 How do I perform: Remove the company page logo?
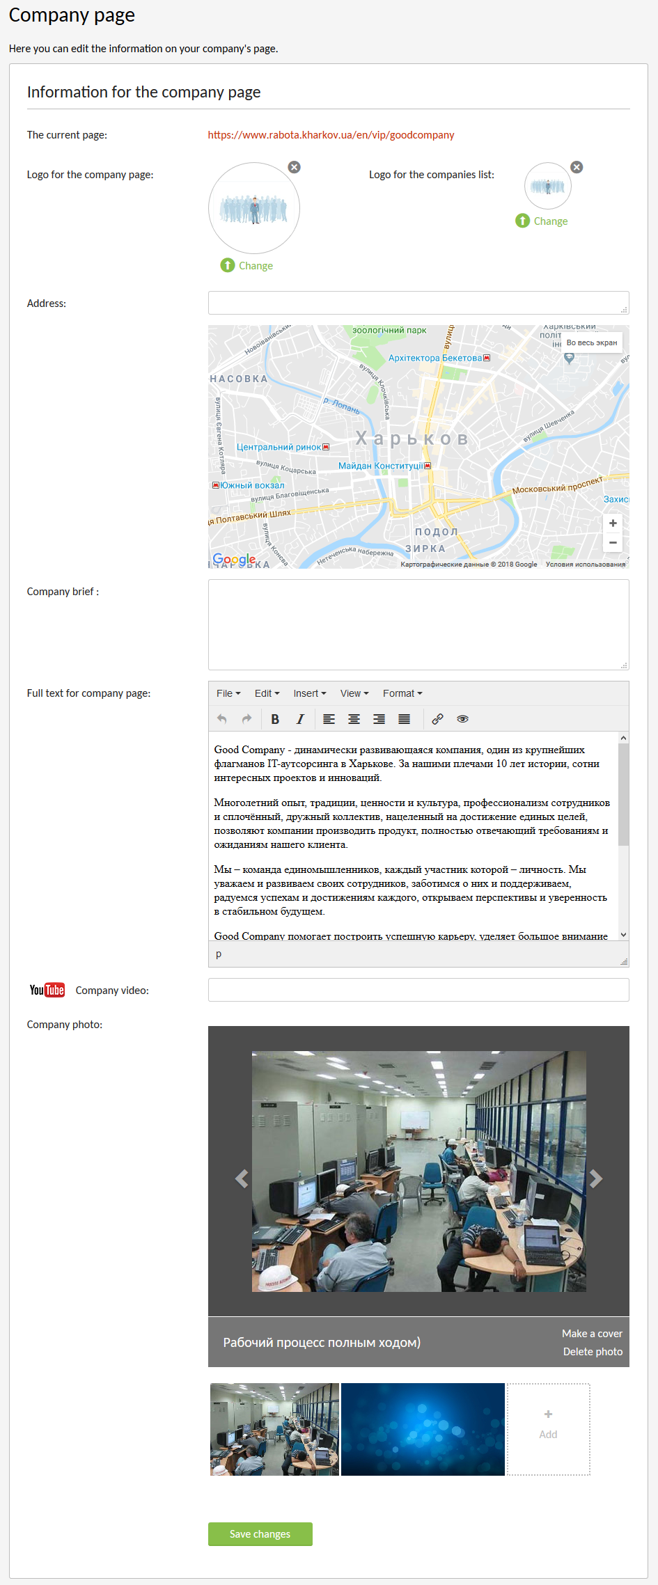(x=295, y=167)
